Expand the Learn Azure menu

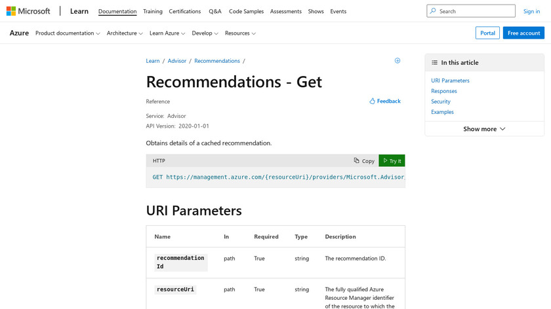[x=167, y=33]
